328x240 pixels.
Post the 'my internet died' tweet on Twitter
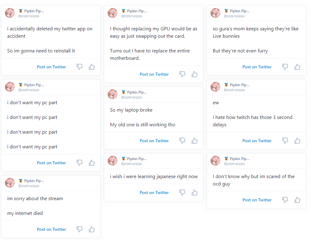coord(51,229)
